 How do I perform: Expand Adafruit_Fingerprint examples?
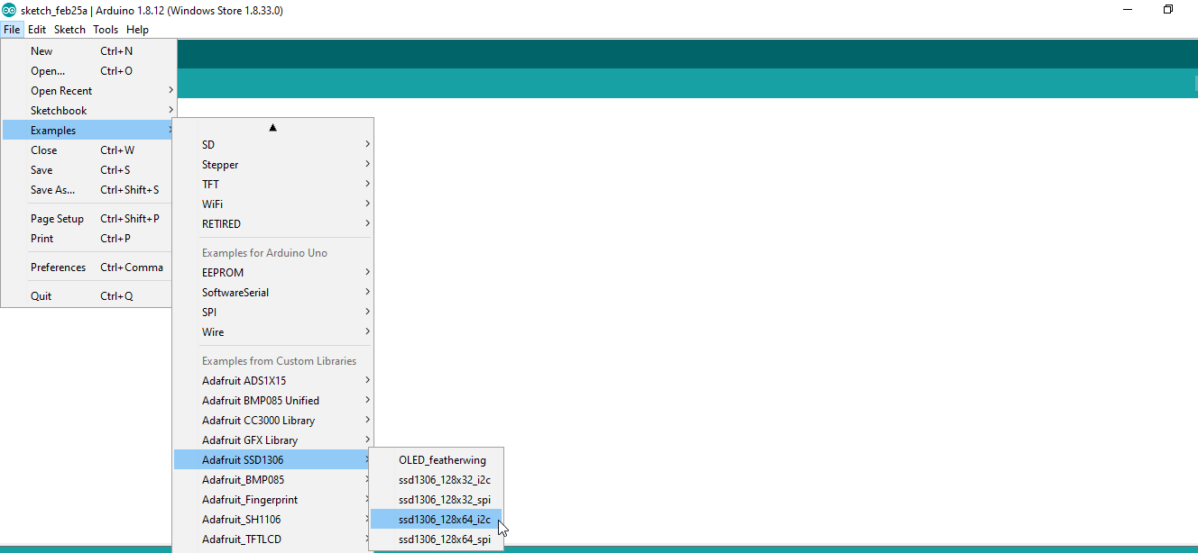272,500
